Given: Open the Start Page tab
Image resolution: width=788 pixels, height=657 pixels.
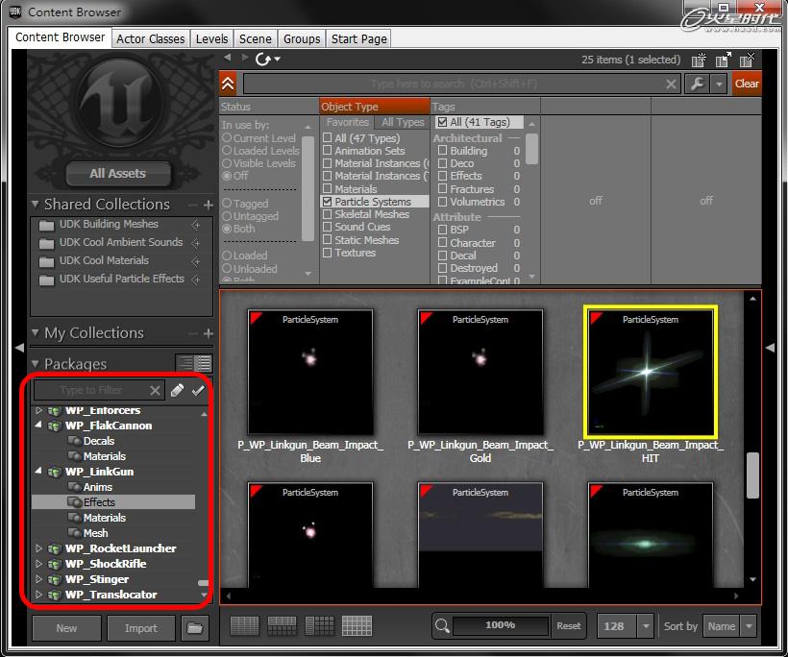Looking at the screenshot, I should click(x=358, y=38).
